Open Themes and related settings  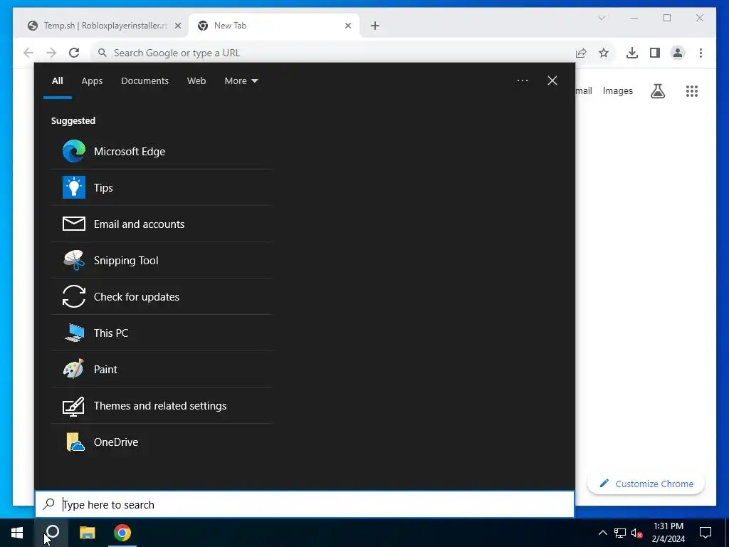coord(162,405)
